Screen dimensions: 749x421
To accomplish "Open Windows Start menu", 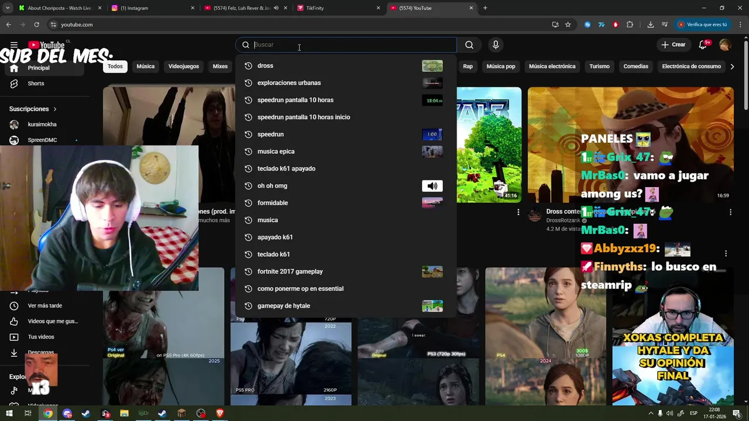I will point(9,413).
